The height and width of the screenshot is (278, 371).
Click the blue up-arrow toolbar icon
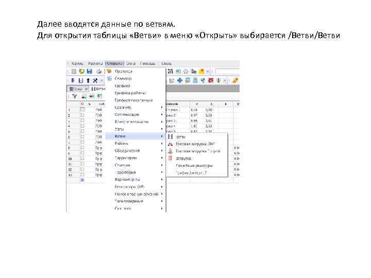(88, 81)
